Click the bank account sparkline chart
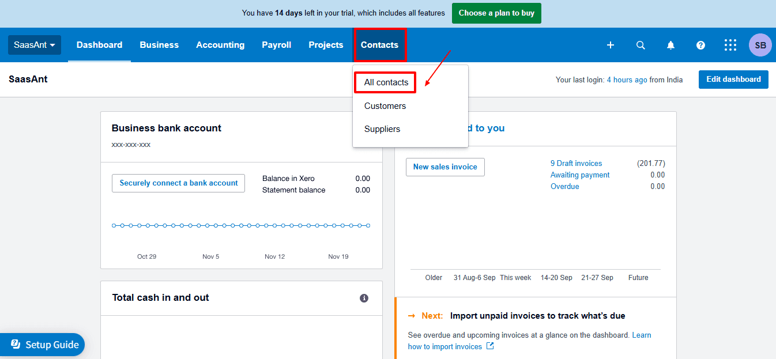776x359 pixels. click(x=241, y=225)
